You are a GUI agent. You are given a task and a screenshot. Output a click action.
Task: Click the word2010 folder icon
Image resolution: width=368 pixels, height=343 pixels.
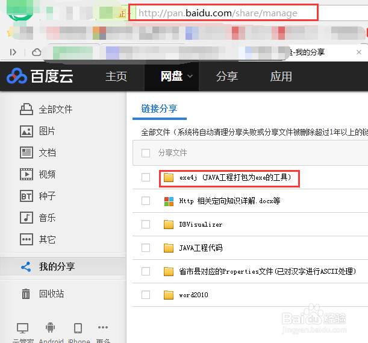click(x=169, y=295)
